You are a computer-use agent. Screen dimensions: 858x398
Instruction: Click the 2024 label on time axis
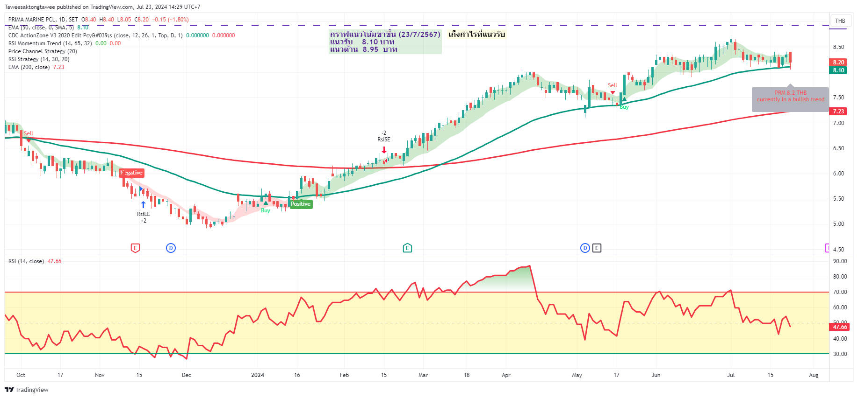click(258, 375)
